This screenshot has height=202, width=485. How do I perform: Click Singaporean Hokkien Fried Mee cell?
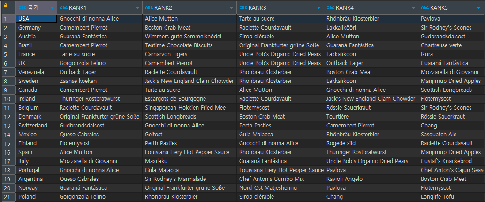pos(189,108)
